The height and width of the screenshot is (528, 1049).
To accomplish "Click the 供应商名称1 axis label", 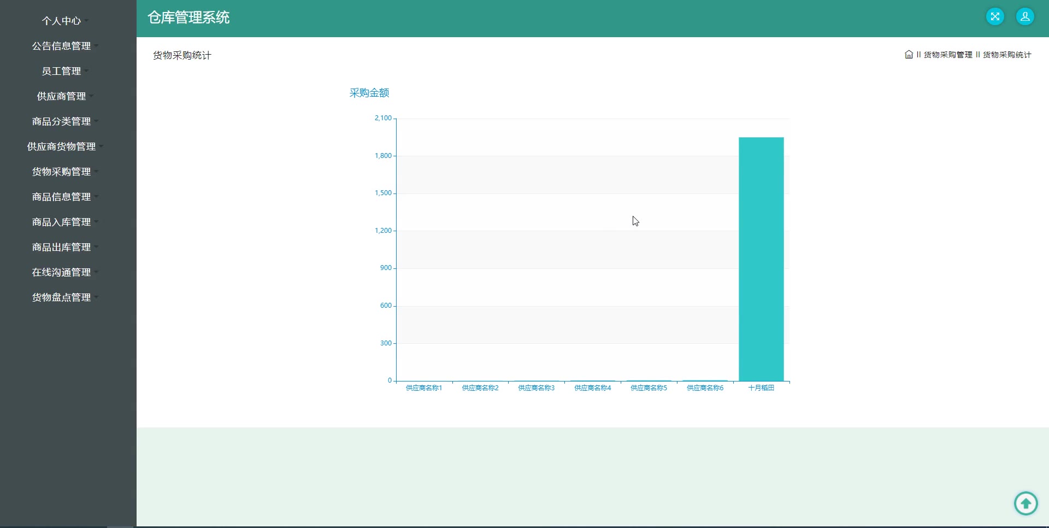I will point(424,388).
